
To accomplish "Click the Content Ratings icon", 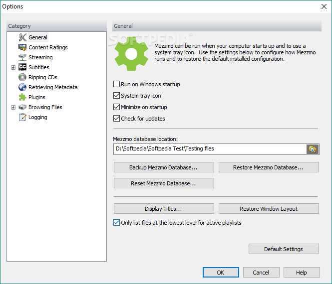I will 22,47.
